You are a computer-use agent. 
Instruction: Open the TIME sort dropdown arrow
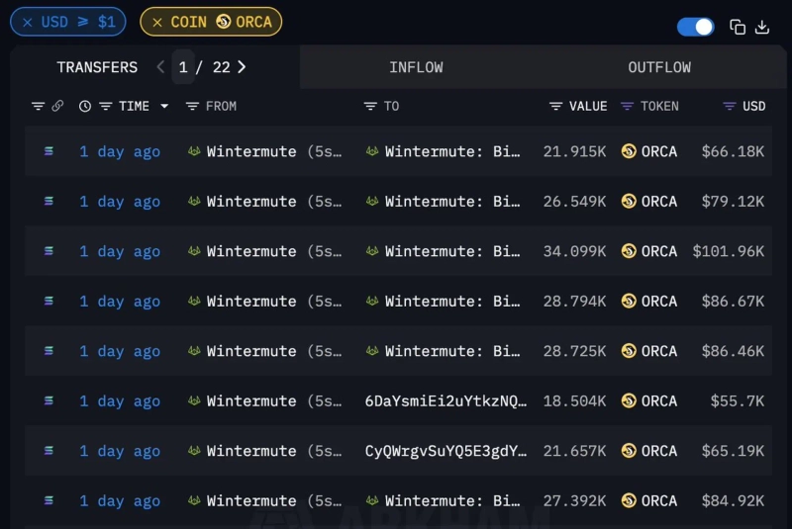pyautogui.click(x=164, y=106)
